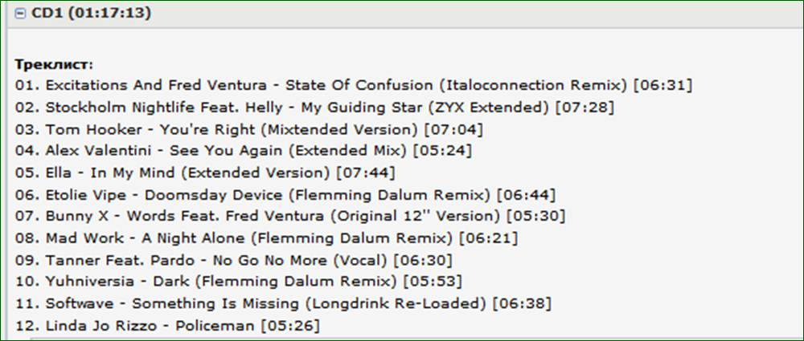Click track 07 Bunny X Words
The height and width of the screenshot is (341, 804).
pos(290,217)
